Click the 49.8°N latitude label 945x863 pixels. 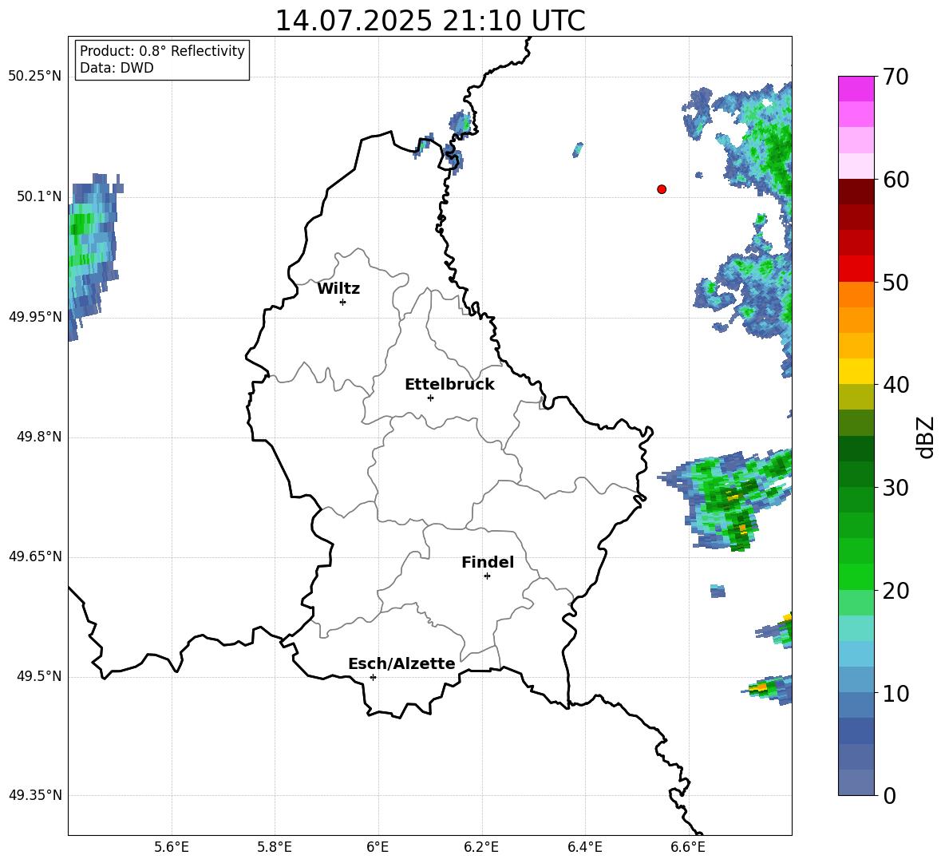coord(40,437)
